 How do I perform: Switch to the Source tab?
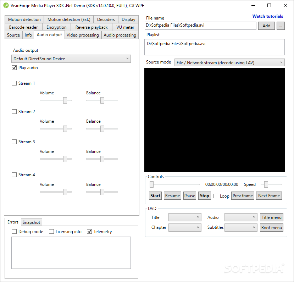(13, 35)
